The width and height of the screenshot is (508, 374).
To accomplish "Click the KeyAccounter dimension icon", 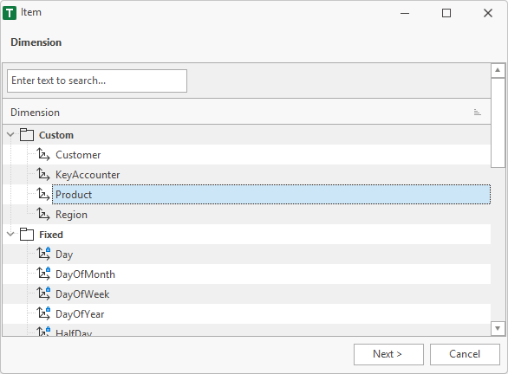I will click(43, 174).
